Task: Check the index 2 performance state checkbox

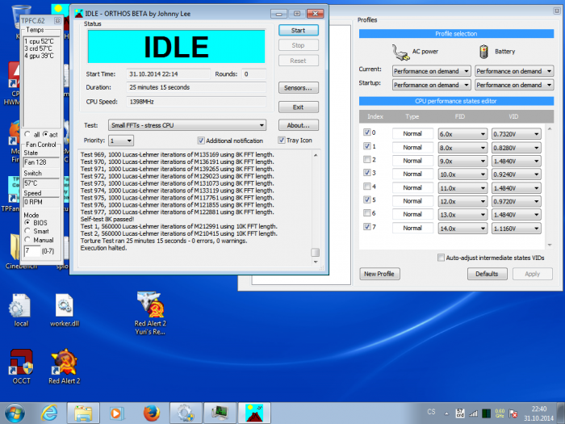Action: [368, 162]
